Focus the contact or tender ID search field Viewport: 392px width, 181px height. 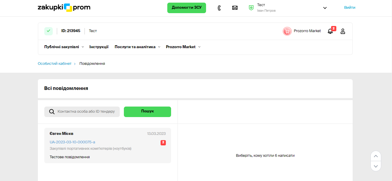[86, 112]
